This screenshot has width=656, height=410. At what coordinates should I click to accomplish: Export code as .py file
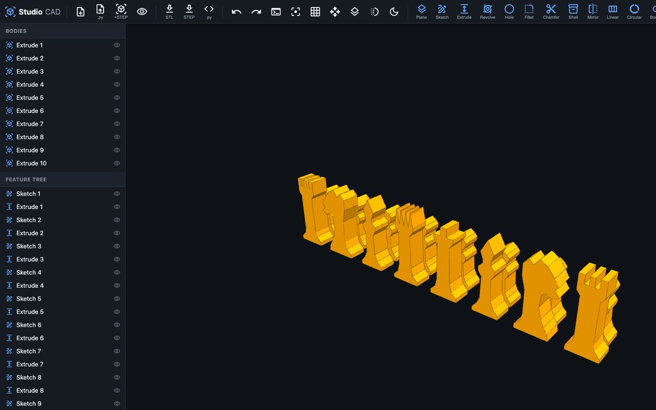pyautogui.click(x=209, y=11)
